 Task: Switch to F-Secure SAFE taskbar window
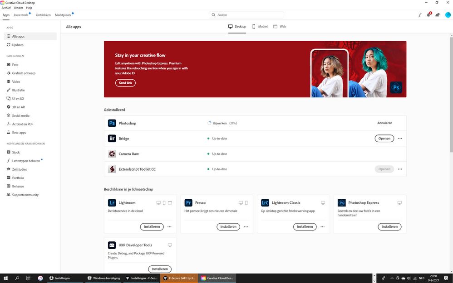coord(179,278)
